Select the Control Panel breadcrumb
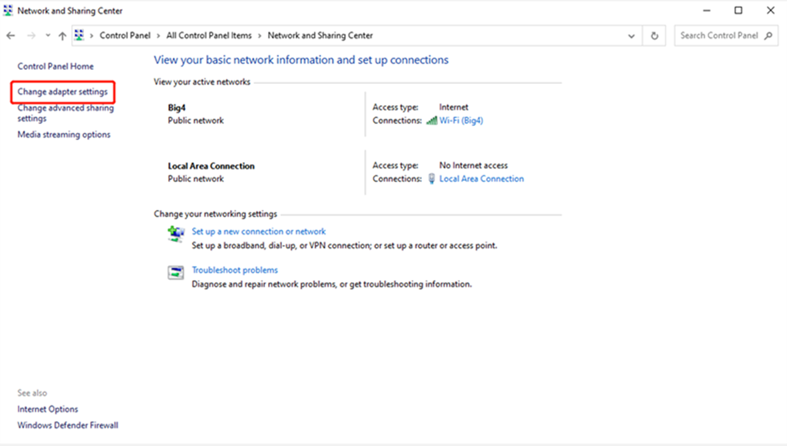 125,36
